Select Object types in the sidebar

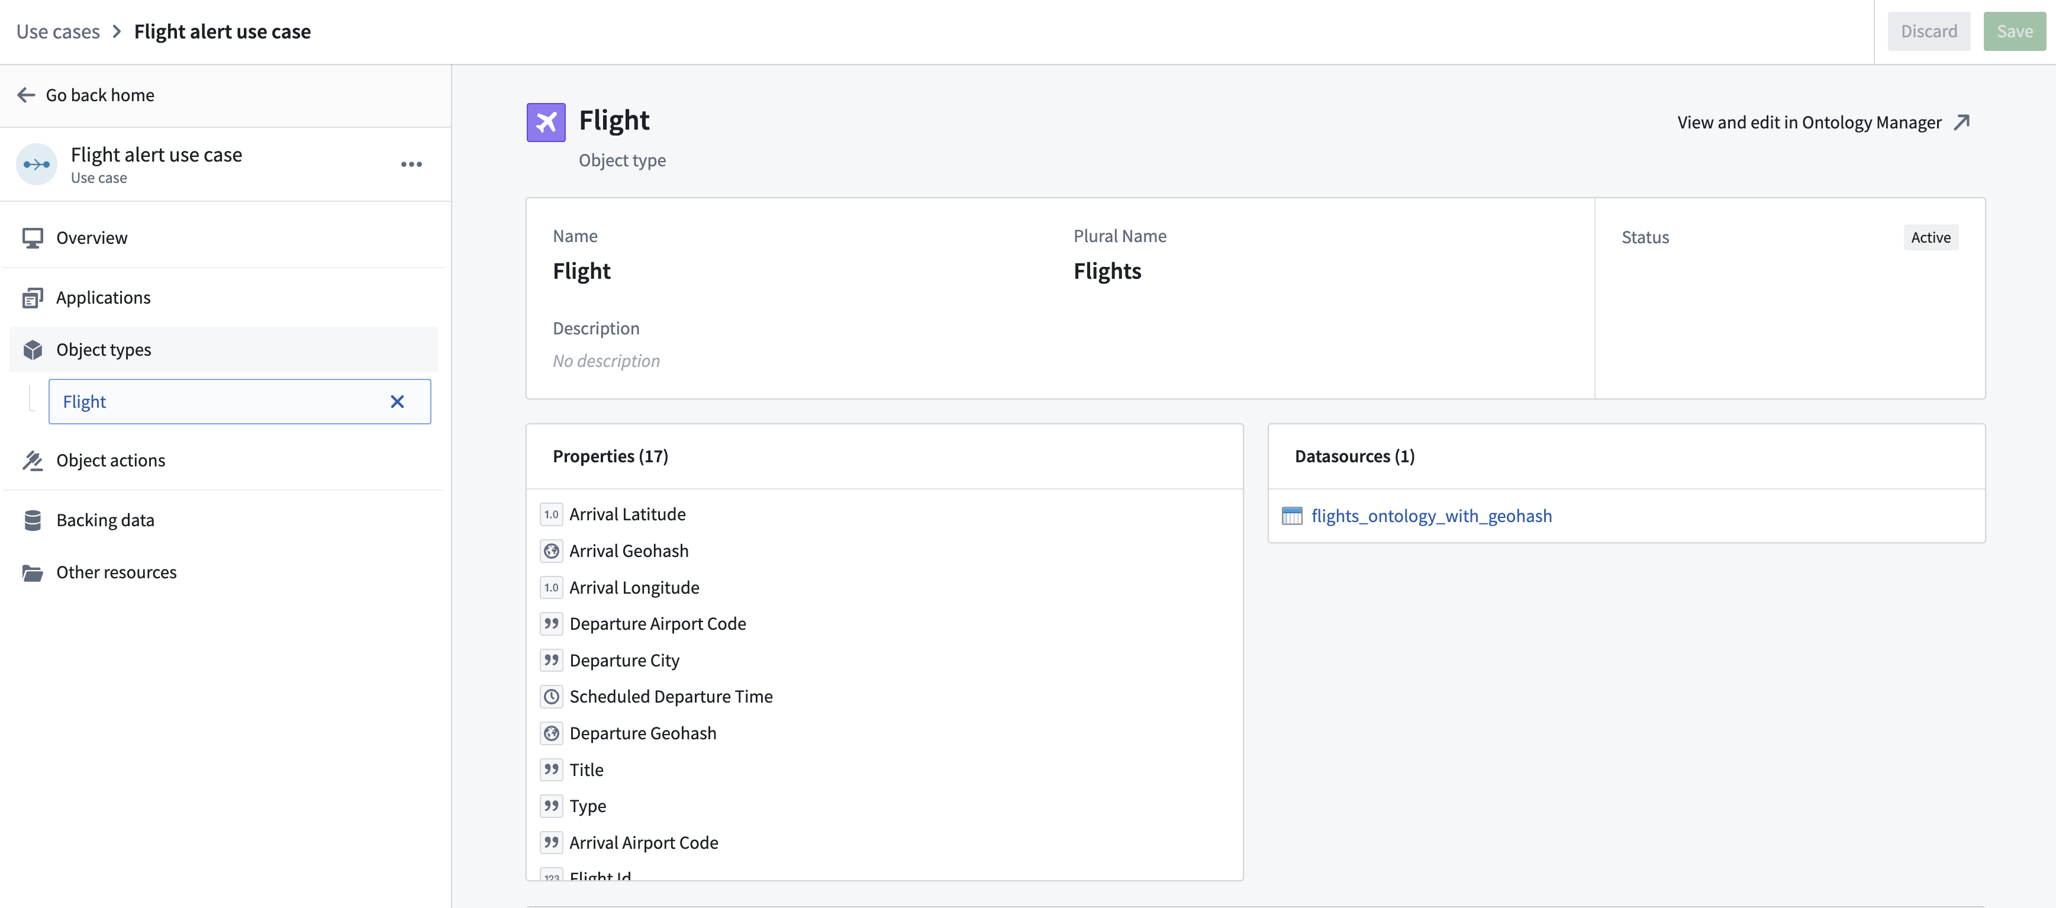pyautogui.click(x=224, y=350)
